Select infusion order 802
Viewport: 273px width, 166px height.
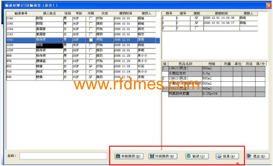coord(81,66)
